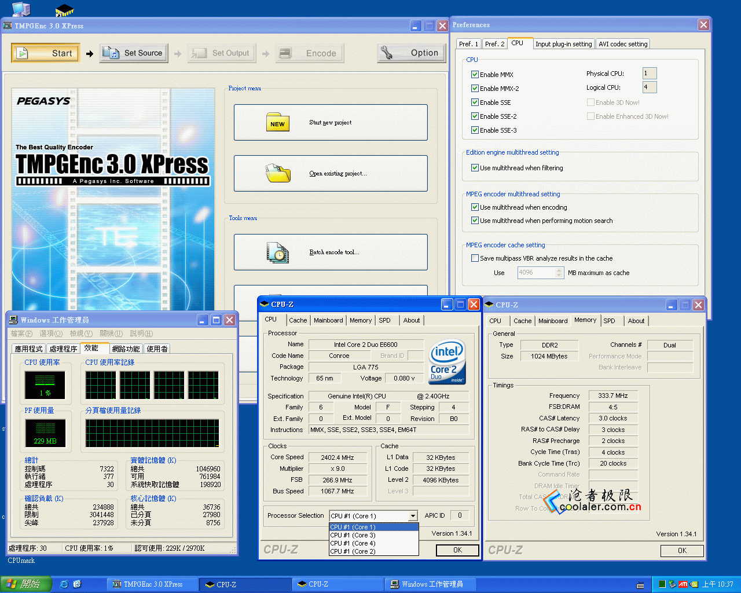Screen dimensions: 741x593
Task: Open Mainboard tab in left CPU-Z
Action: [x=328, y=320]
